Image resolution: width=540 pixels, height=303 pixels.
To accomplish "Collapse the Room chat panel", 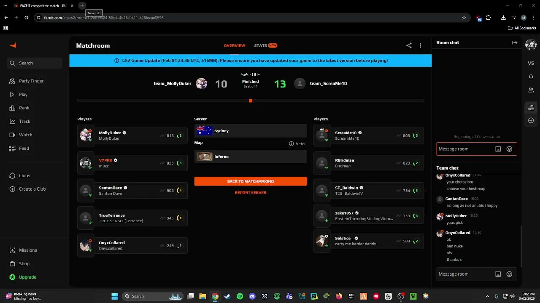I will pos(515,43).
